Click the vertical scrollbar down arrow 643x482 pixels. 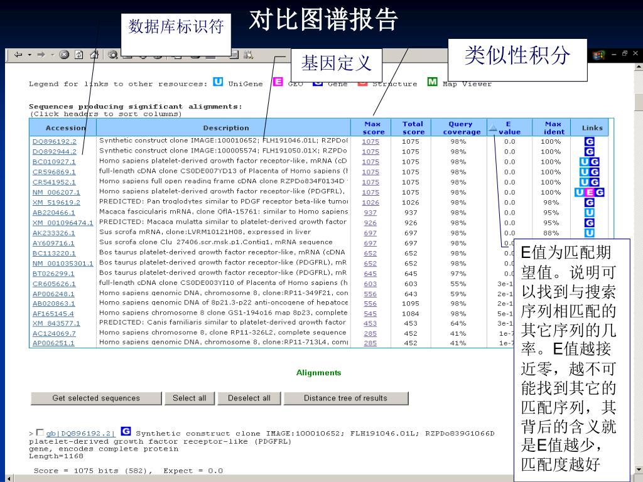pyautogui.click(x=639, y=469)
